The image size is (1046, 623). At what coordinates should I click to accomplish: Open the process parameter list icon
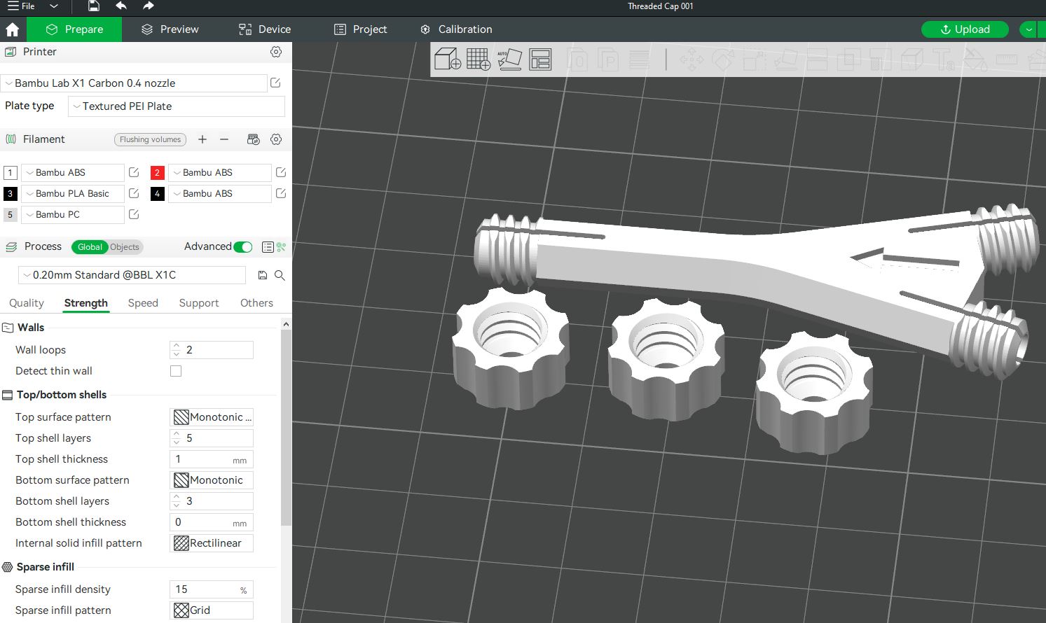[x=267, y=246]
